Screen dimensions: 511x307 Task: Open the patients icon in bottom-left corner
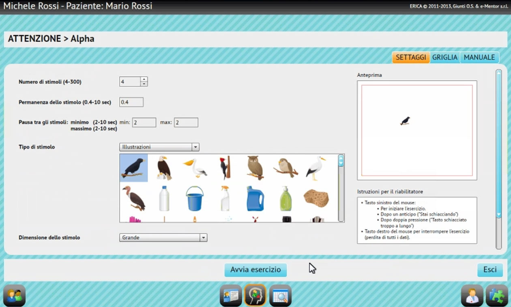[15, 295]
